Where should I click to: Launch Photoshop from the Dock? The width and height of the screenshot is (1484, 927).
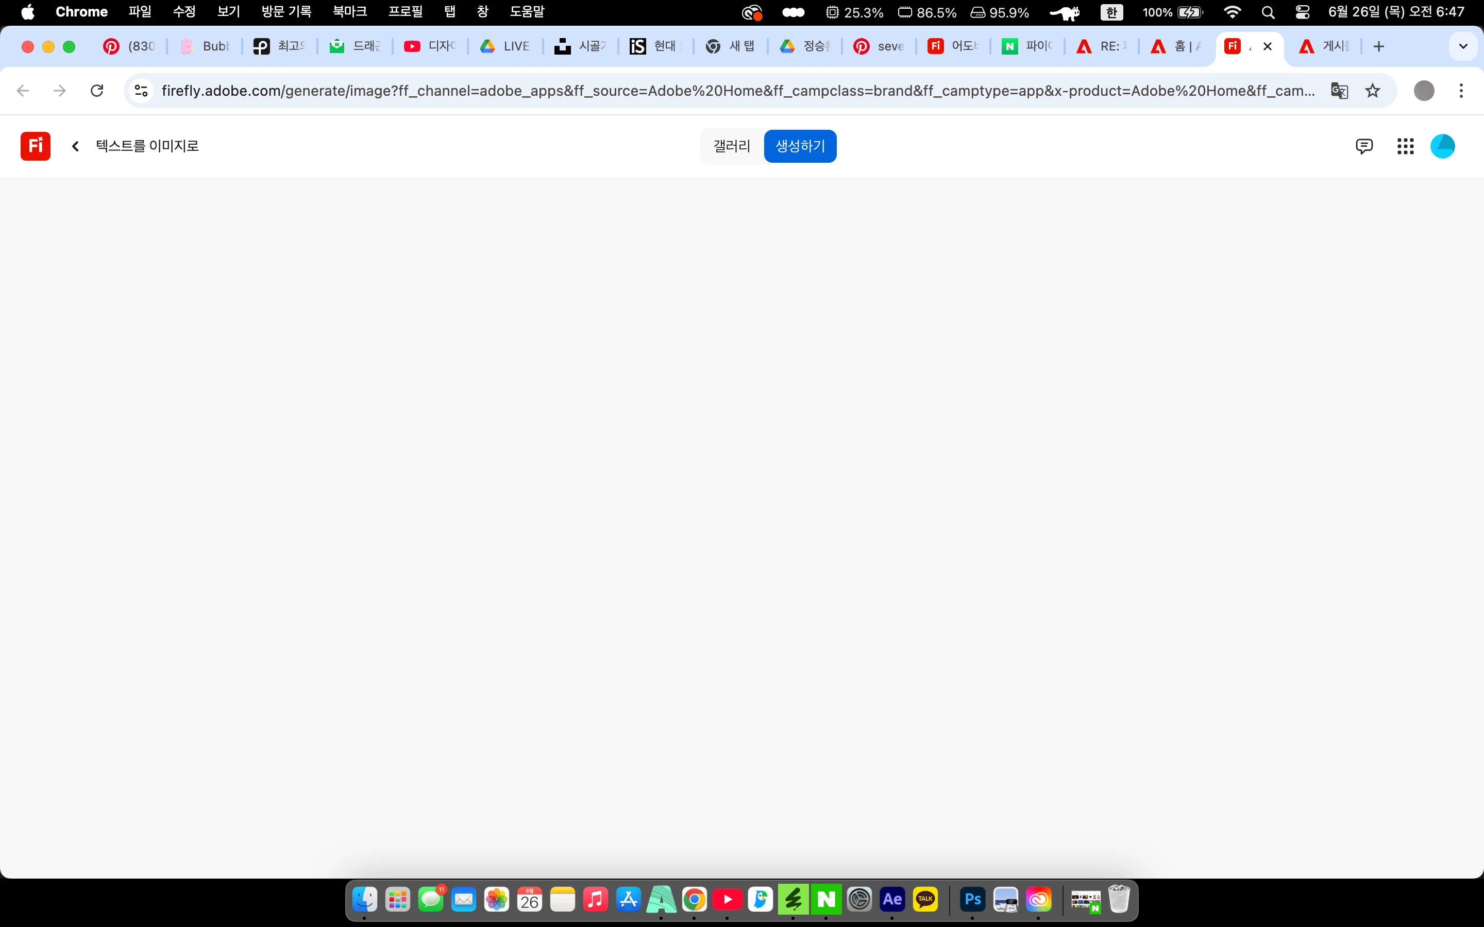(972, 899)
